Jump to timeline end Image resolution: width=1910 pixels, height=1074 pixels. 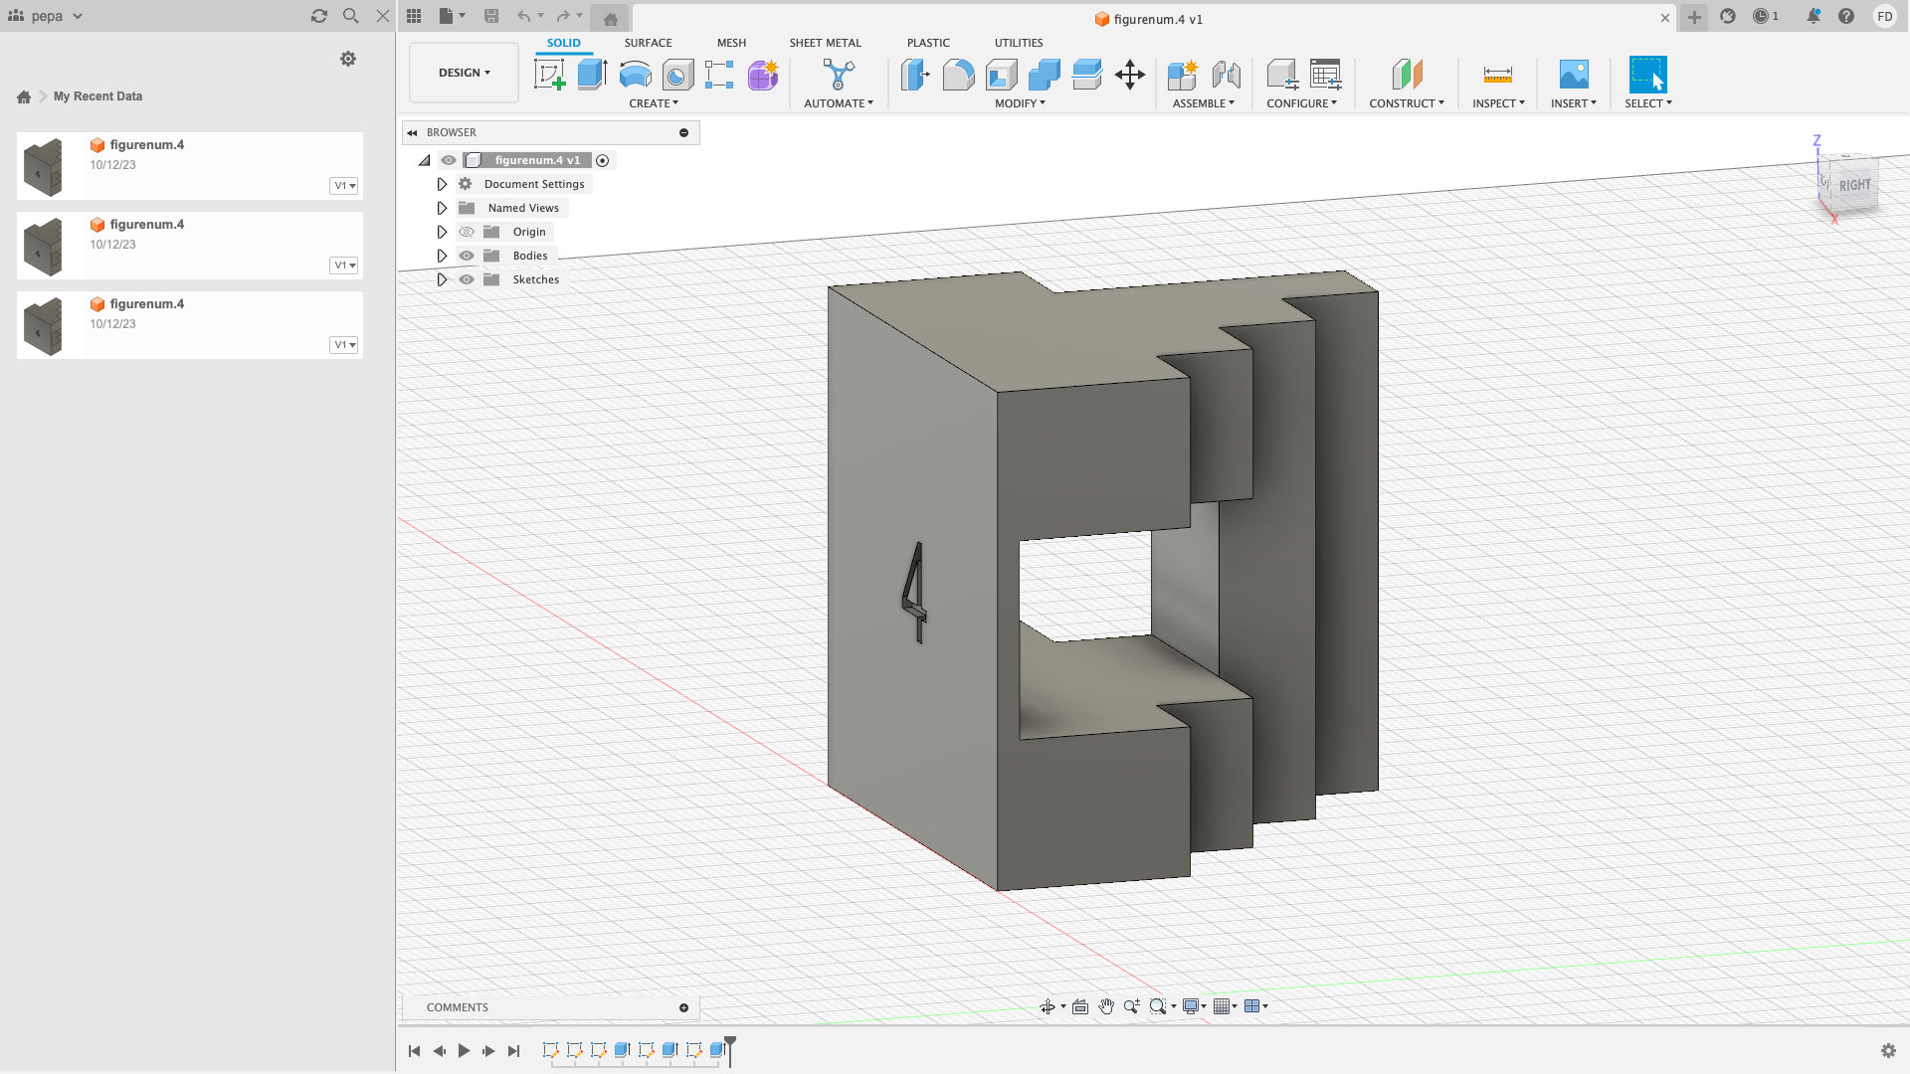coord(513,1050)
